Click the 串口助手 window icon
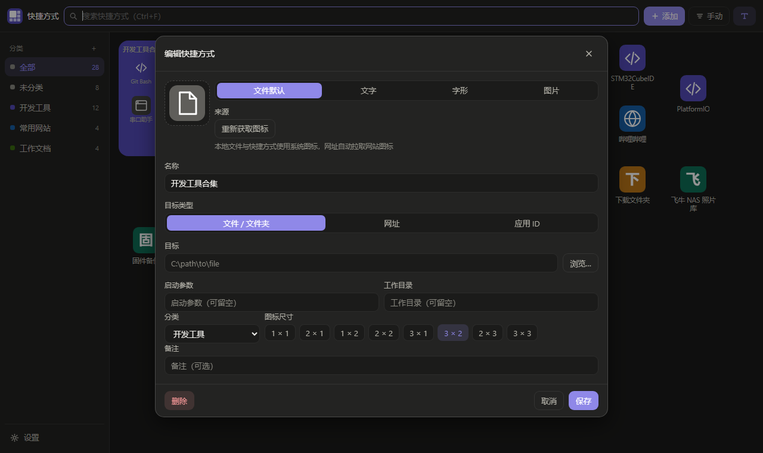Viewport: 763px width, 453px height. click(x=141, y=106)
